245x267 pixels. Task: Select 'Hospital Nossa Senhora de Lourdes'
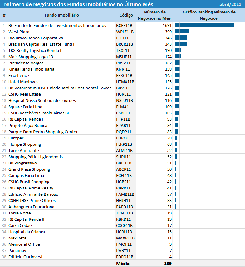pos(42,101)
